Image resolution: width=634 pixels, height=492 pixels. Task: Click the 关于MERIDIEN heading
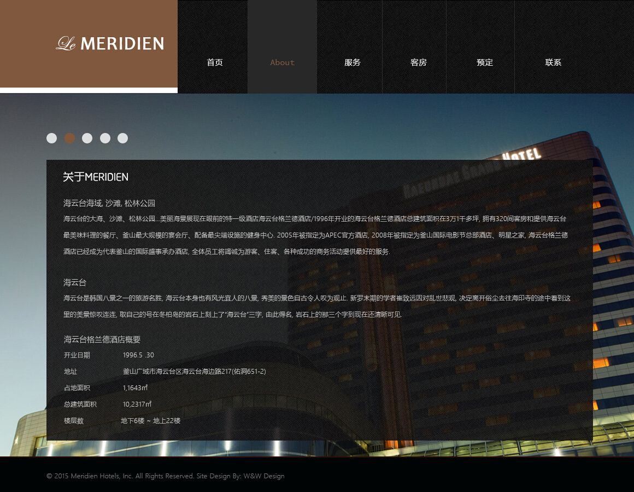(96, 177)
